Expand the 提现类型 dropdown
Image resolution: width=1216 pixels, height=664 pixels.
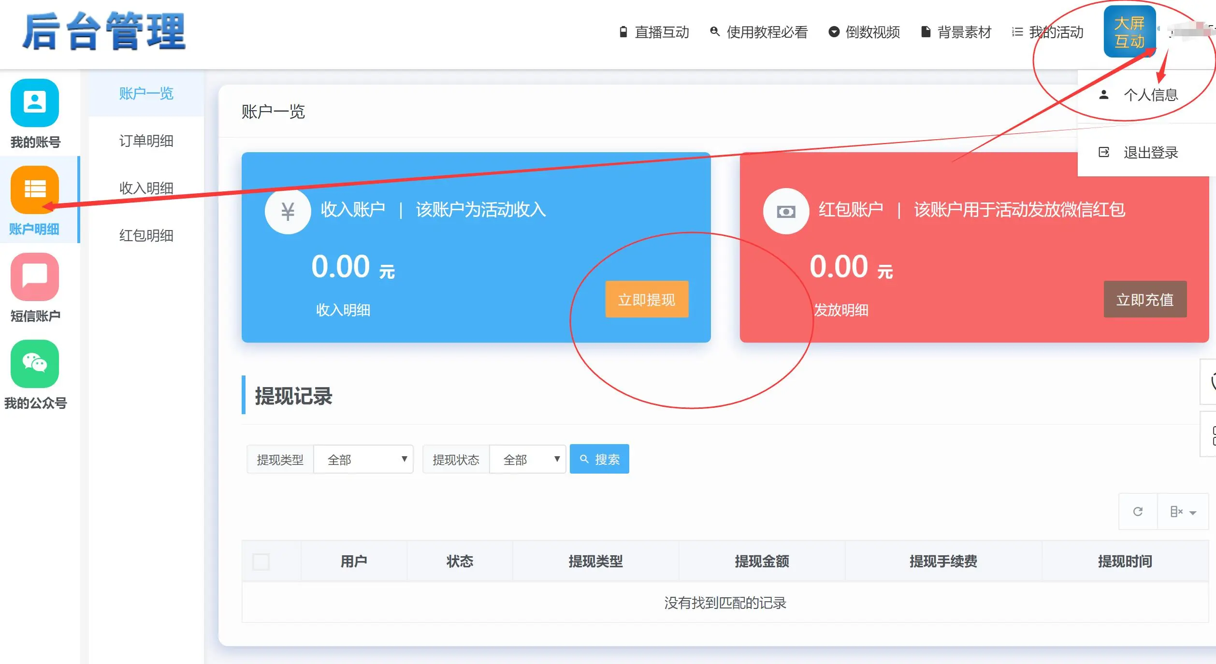[363, 459]
